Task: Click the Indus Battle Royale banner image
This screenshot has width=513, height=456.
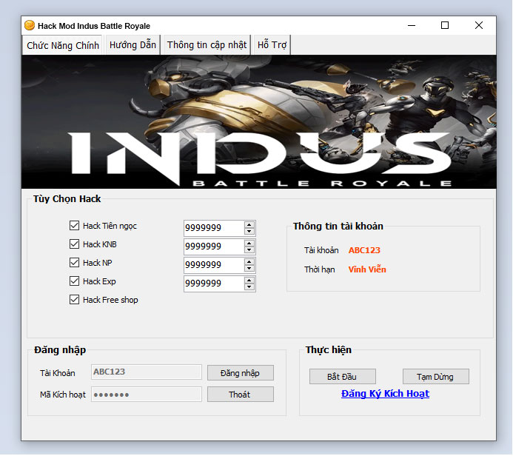Action: (259, 121)
